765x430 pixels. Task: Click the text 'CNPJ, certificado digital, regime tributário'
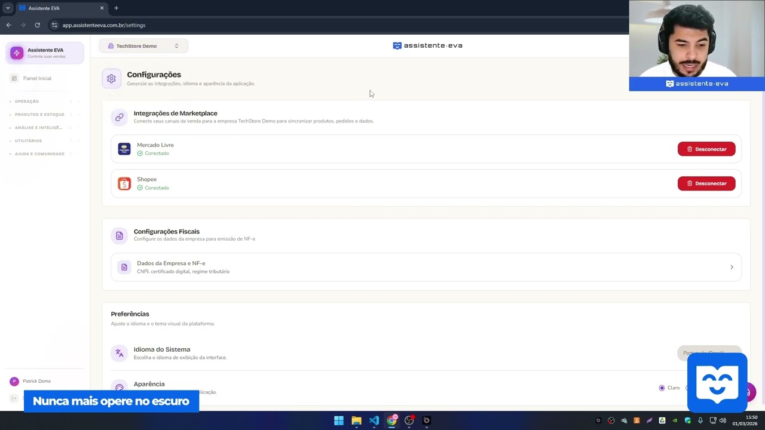coord(183,272)
